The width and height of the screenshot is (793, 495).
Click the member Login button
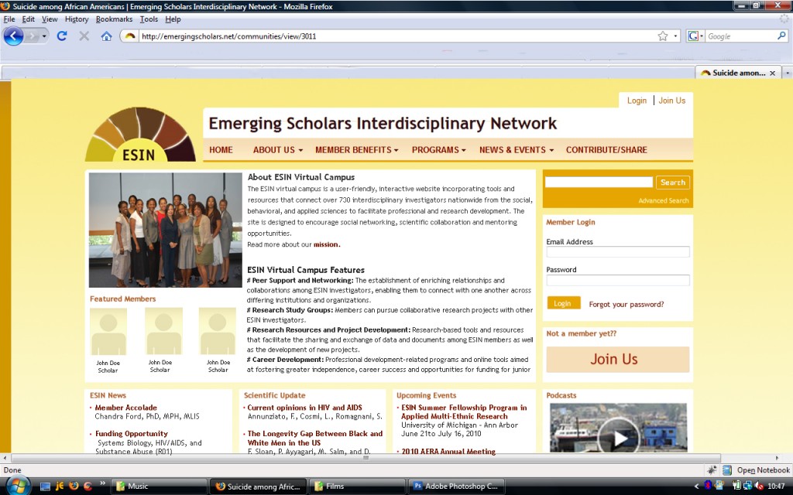pos(564,303)
